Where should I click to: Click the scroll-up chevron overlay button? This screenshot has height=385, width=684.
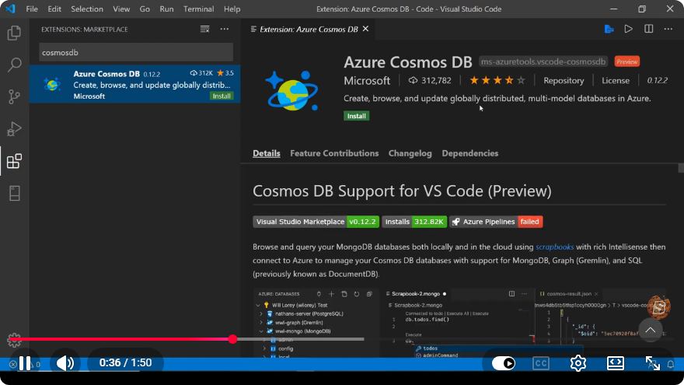pyautogui.click(x=650, y=330)
